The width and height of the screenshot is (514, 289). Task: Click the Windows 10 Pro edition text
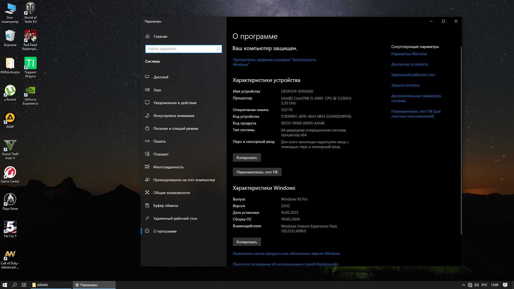pos(294,199)
